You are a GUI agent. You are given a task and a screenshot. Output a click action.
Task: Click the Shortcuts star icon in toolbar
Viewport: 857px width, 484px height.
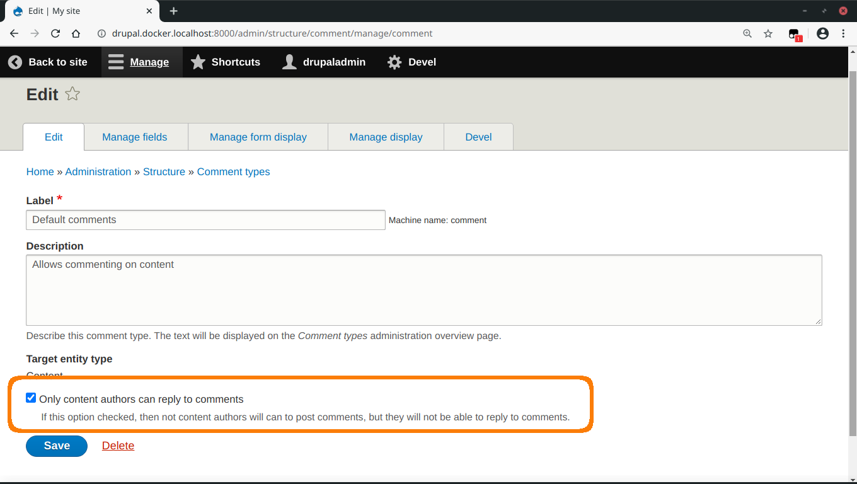[x=198, y=62]
